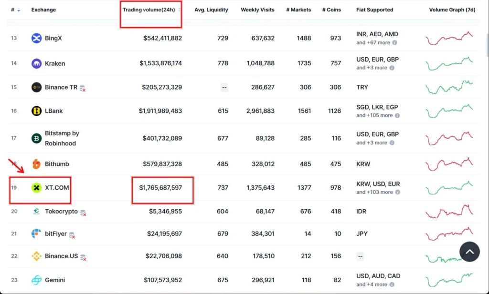Click the # Coins column header
This screenshot has width=489, height=294.
coord(331,10)
